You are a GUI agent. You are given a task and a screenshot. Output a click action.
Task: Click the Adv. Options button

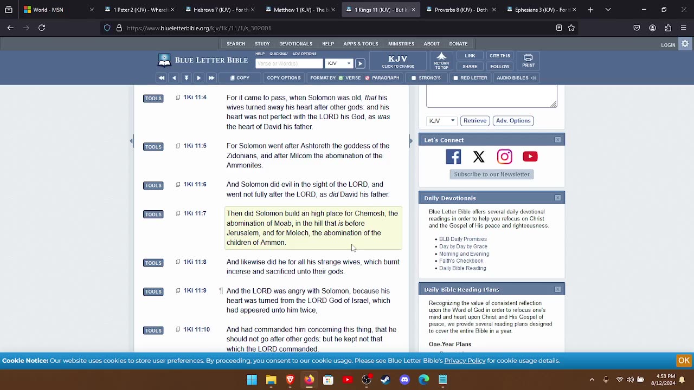[x=513, y=121]
